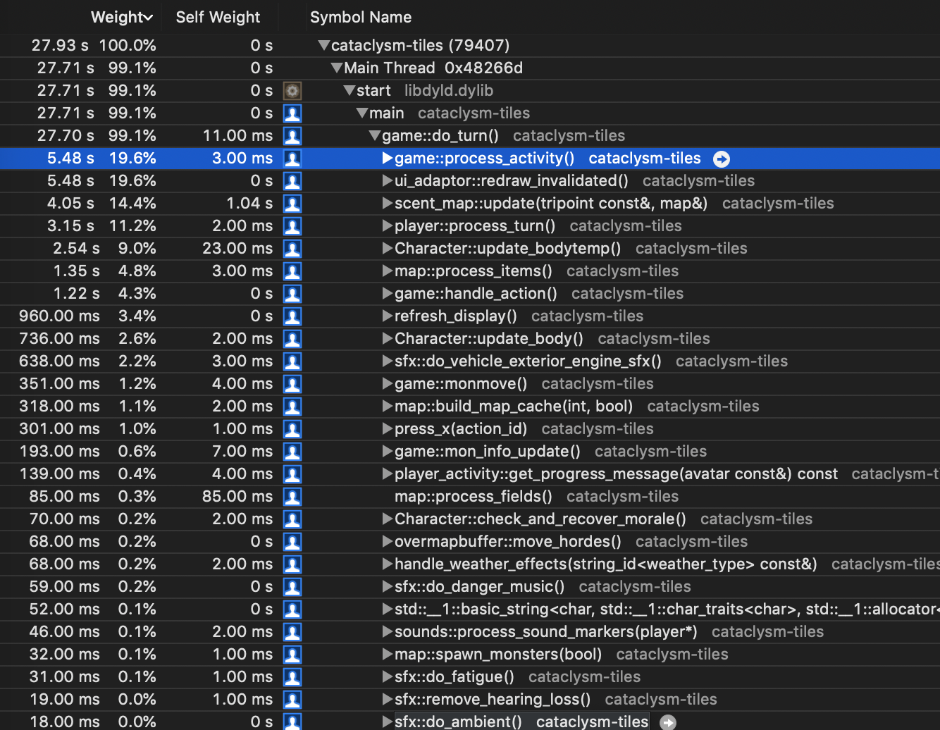Click the Symbol Name column header
This screenshot has height=730, width=940.
pos(361,17)
